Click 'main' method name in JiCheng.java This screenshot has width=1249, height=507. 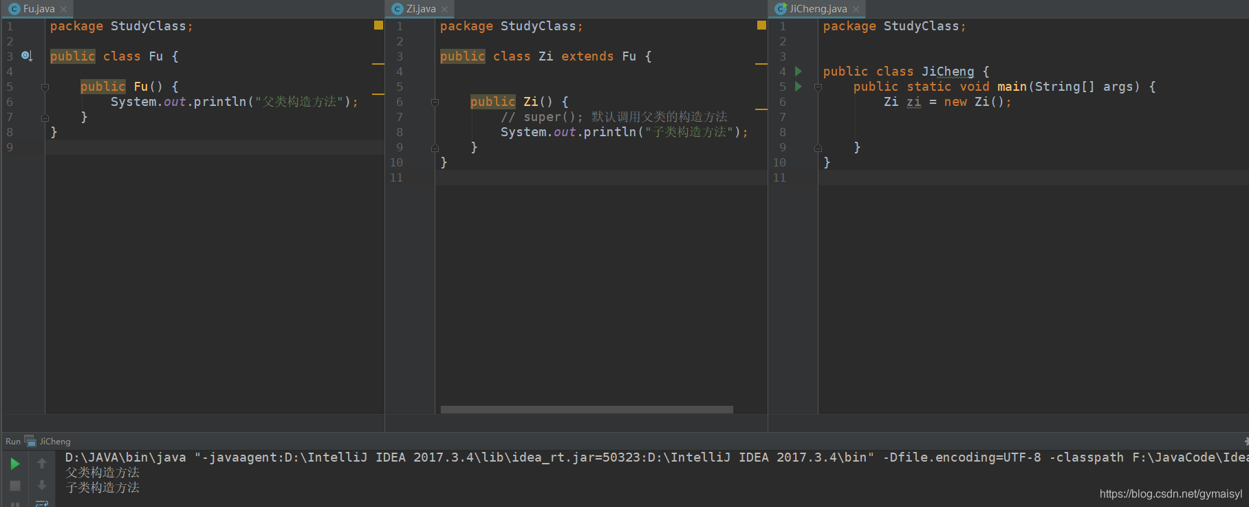pyautogui.click(x=1012, y=87)
